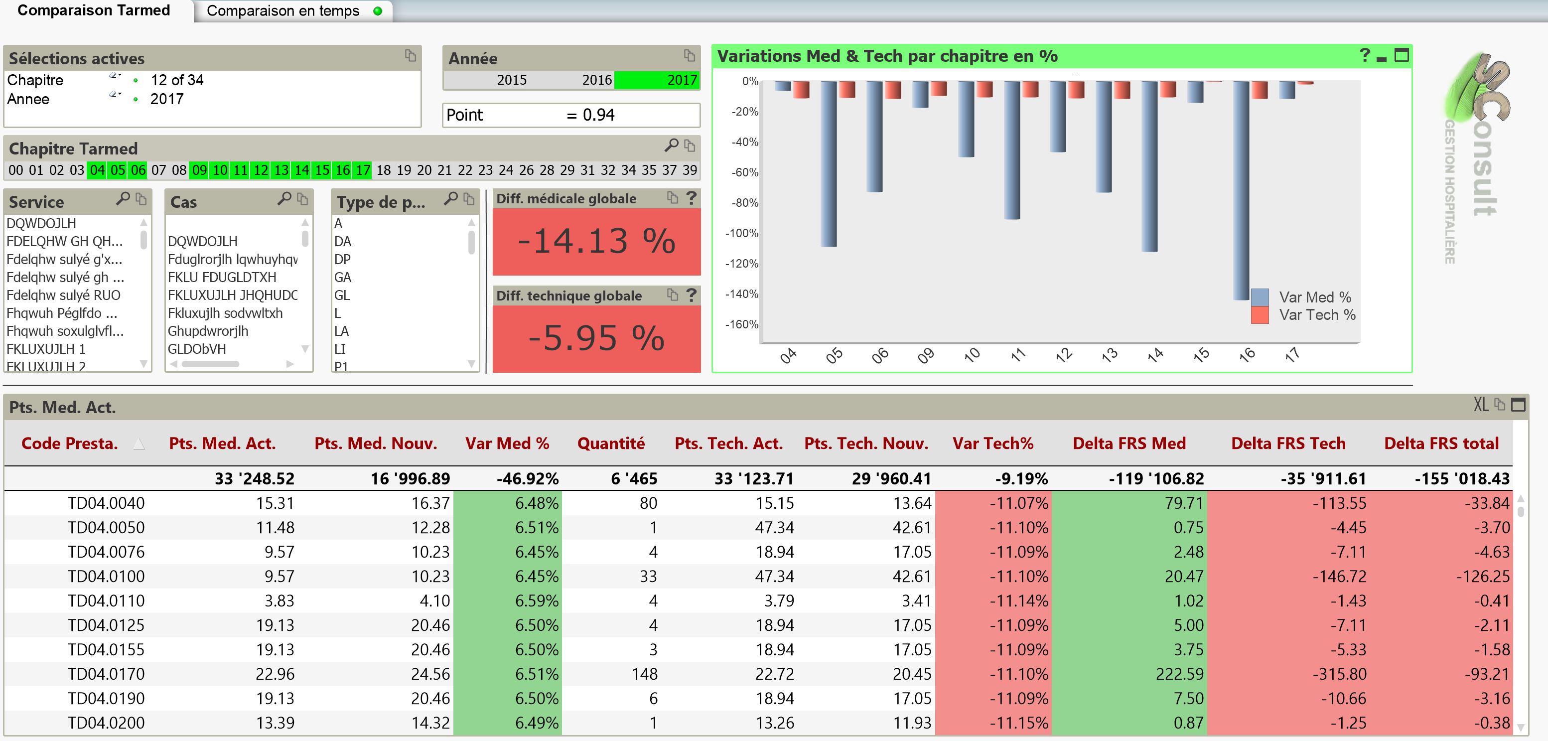This screenshot has width=1548, height=741.
Task: Click blue Var Med bar for chapter 16
Action: (1241, 190)
